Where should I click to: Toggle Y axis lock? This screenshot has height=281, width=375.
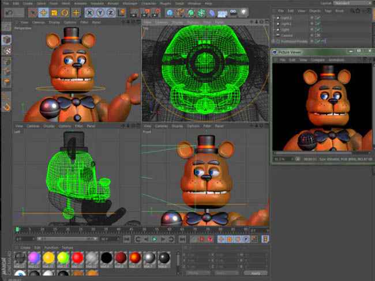(x=100, y=13)
